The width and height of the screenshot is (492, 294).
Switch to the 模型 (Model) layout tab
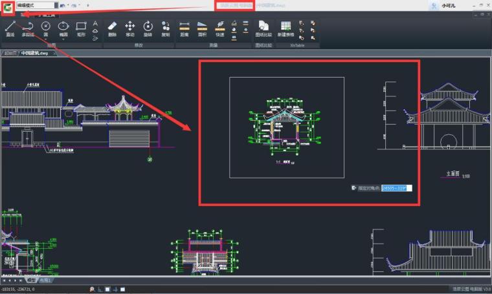point(30,280)
